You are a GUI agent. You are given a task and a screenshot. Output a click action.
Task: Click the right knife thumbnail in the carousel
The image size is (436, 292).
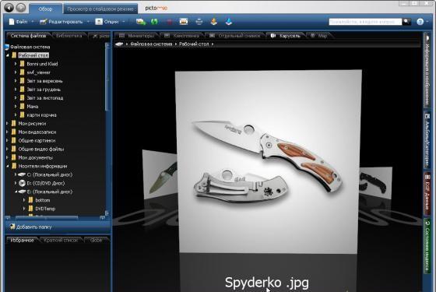point(375,182)
